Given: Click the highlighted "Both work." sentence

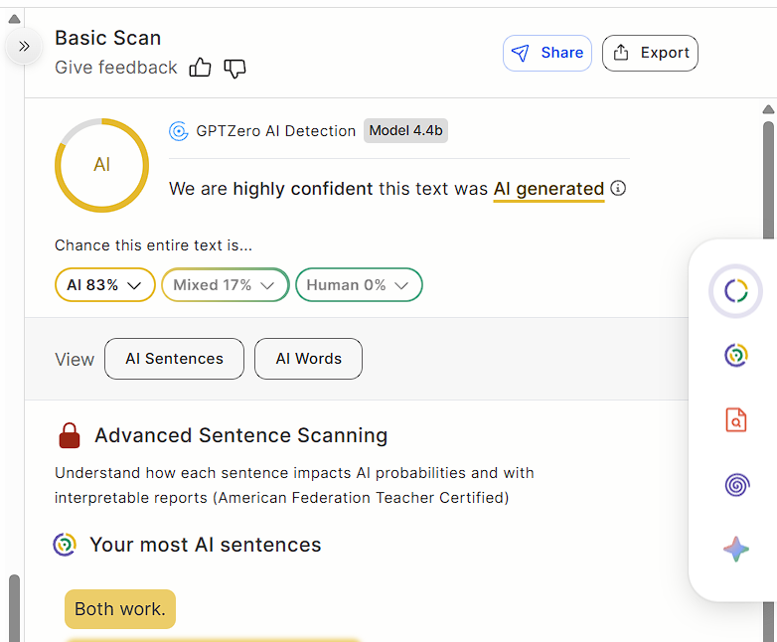Looking at the screenshot, I should click(x=120, y=608).
